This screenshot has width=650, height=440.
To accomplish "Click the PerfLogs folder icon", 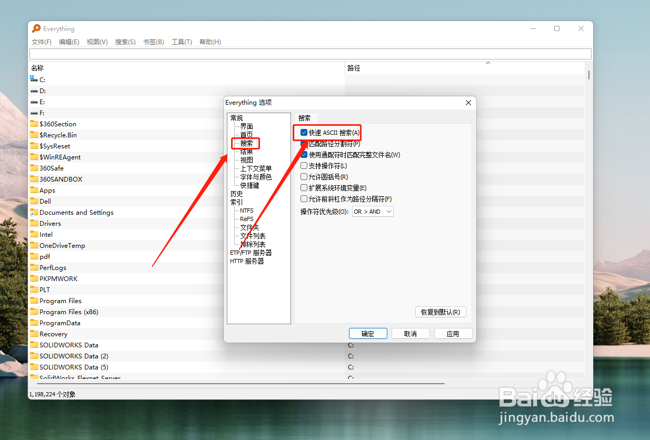I will tap(34, 267).
